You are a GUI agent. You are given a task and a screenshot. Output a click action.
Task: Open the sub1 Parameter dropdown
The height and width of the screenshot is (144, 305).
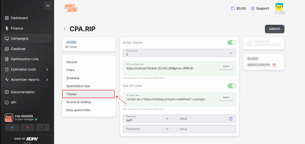click(148, 119)
